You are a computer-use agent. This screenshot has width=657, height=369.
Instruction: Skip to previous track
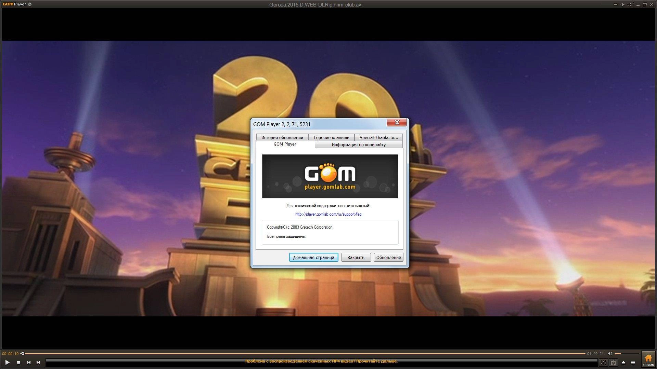[x=29, y=363]
